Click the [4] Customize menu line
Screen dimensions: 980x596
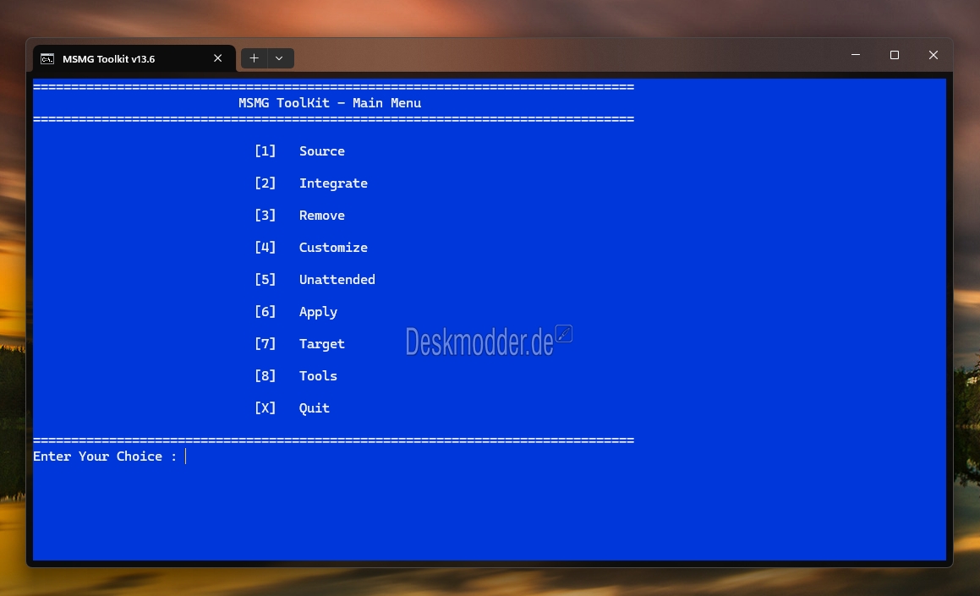pyautogui.click(x=310, y=248)
